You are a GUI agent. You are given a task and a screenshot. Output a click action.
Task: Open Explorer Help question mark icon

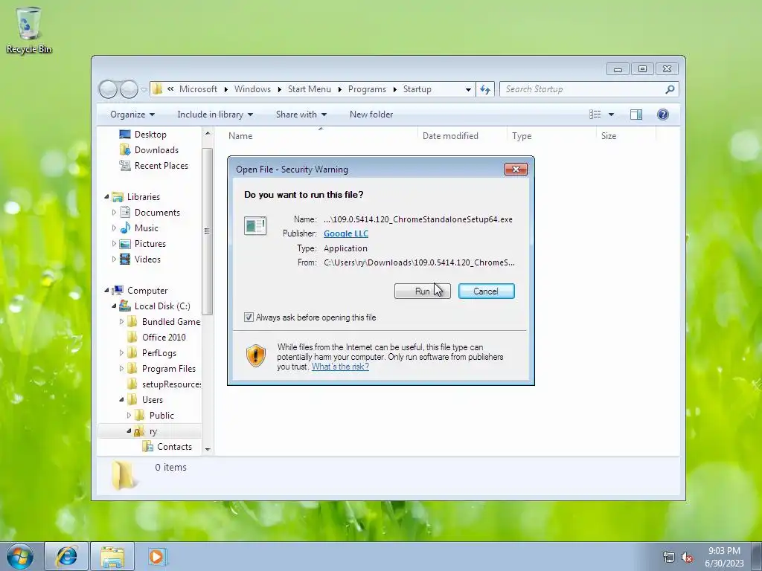point(662,114)
